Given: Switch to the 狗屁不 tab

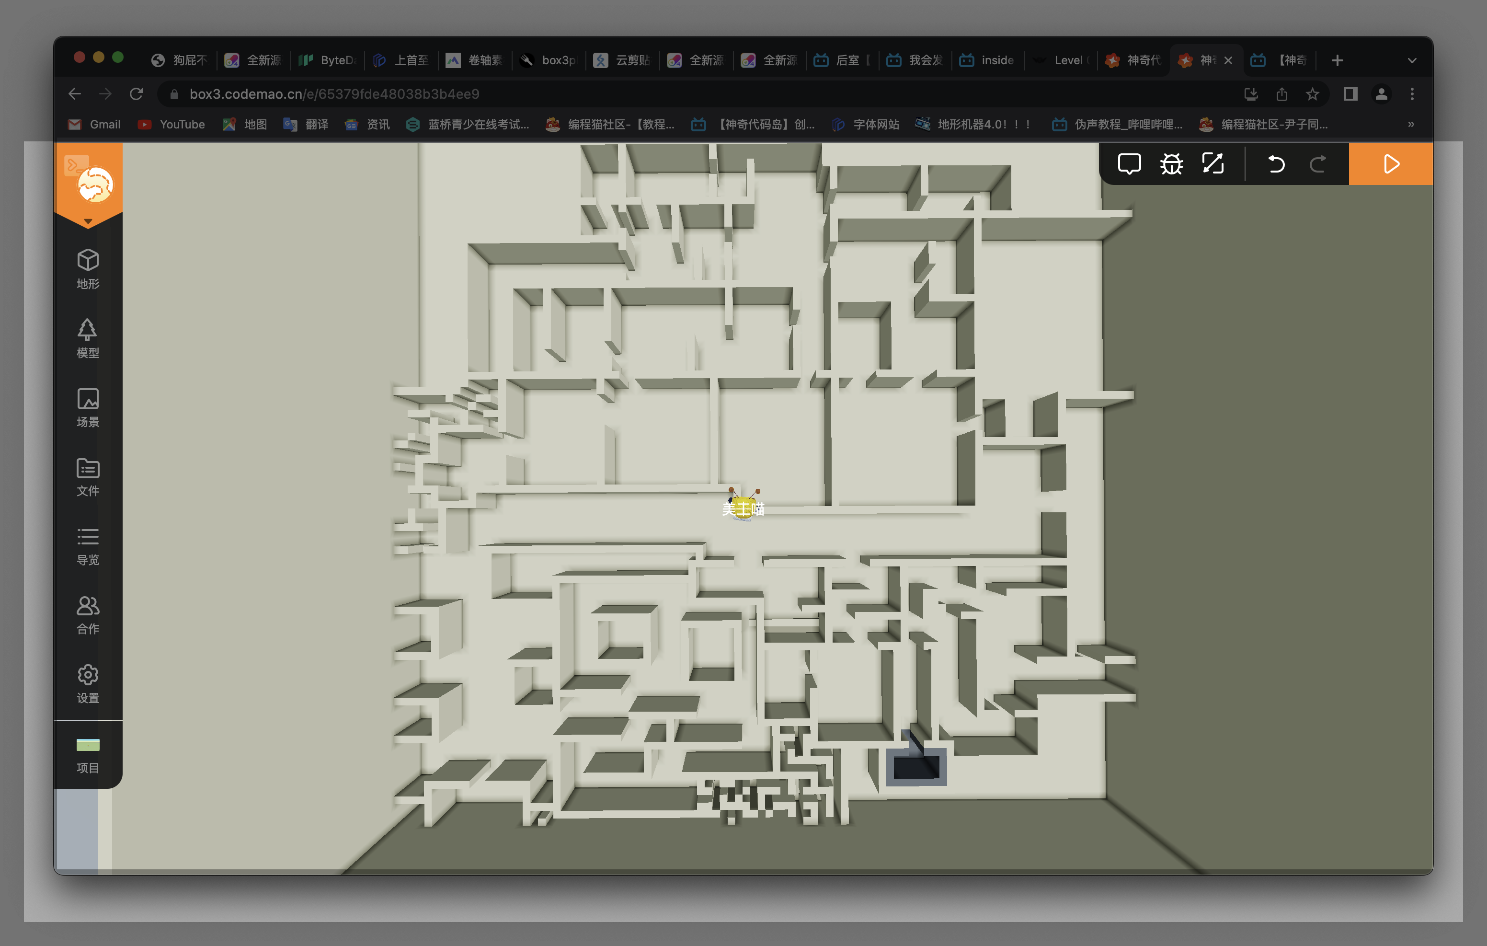Looking at the screenshot, I should tap(180, 60).
